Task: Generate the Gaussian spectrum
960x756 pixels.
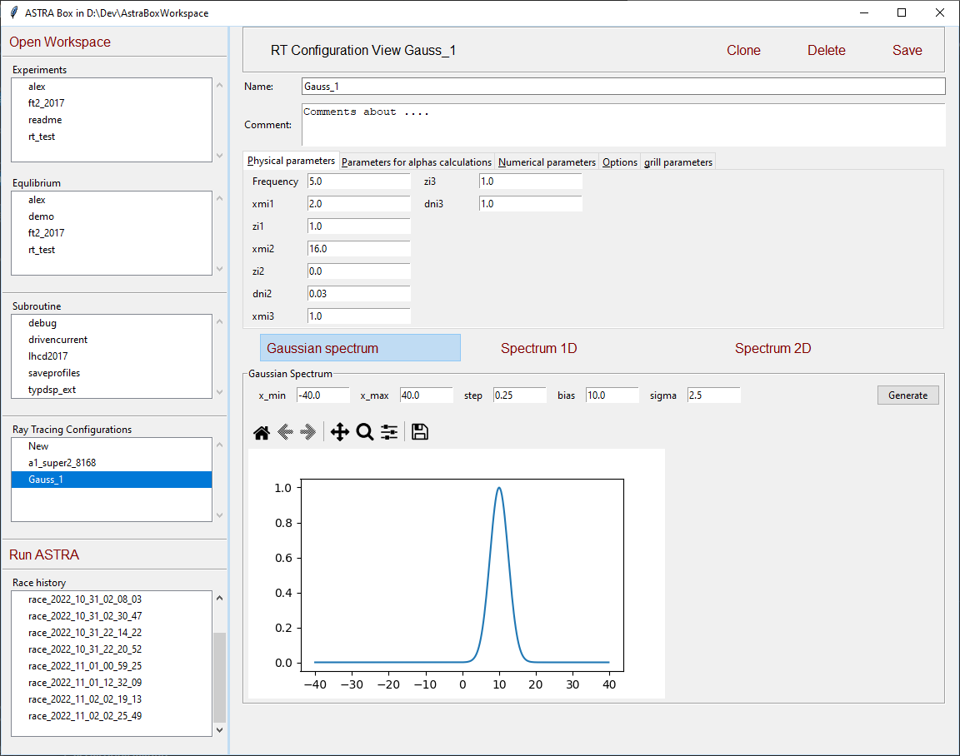Action: pyautogui.click(x=908, y=395)
